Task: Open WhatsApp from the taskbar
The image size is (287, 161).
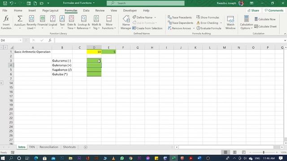Action: (x=122, y=158)
